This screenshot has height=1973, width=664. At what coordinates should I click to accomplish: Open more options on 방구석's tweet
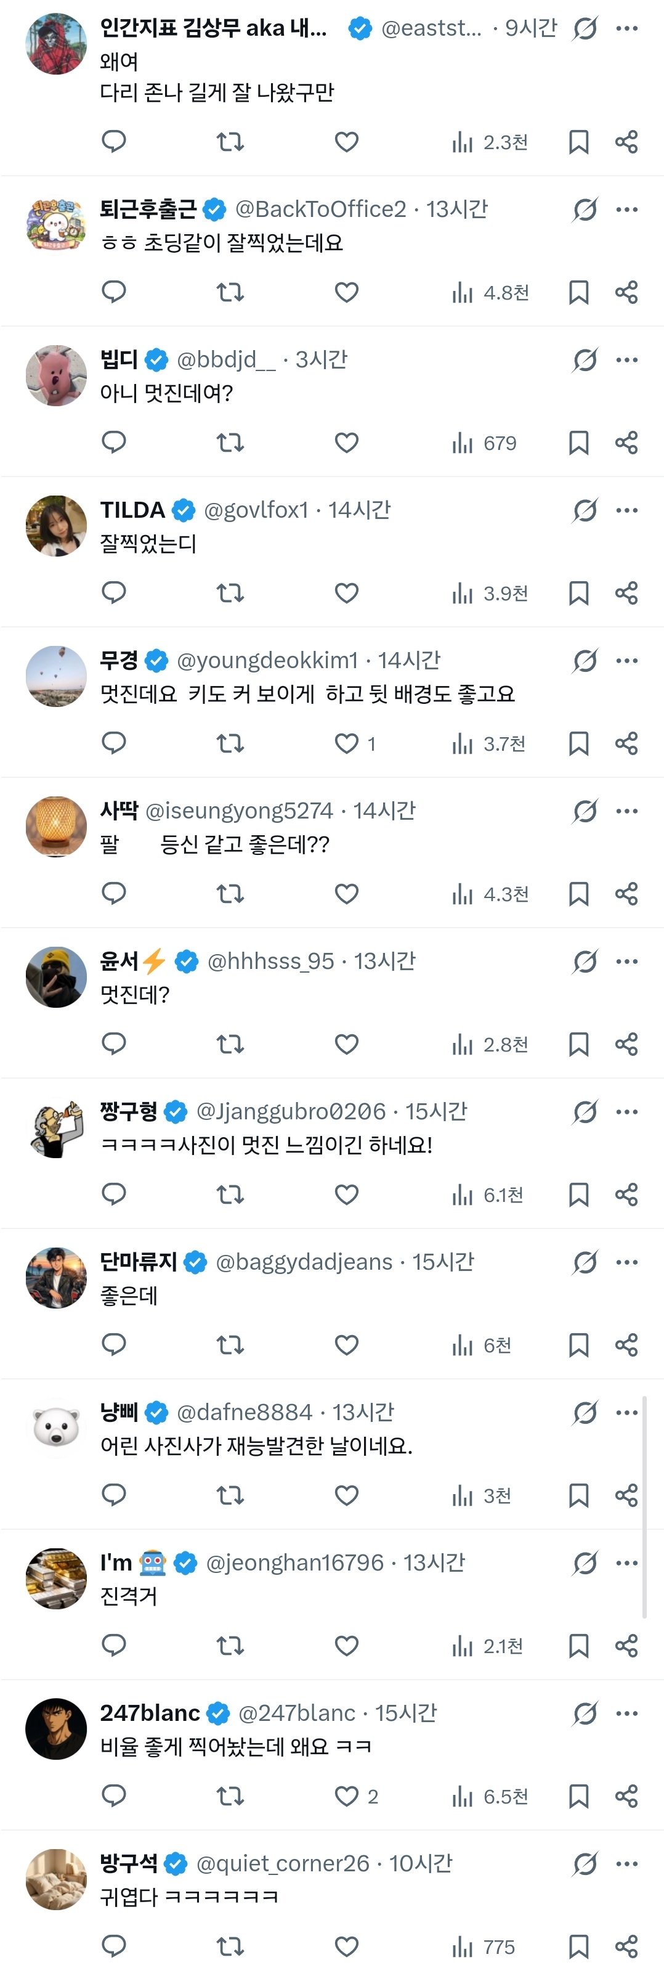point(626,1863)
